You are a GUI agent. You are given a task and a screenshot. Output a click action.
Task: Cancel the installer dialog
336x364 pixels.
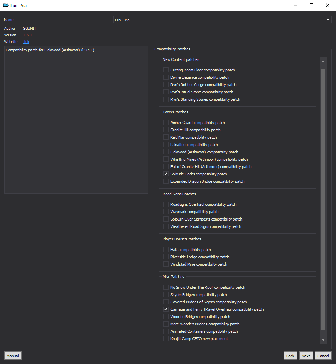coord(323,356)
